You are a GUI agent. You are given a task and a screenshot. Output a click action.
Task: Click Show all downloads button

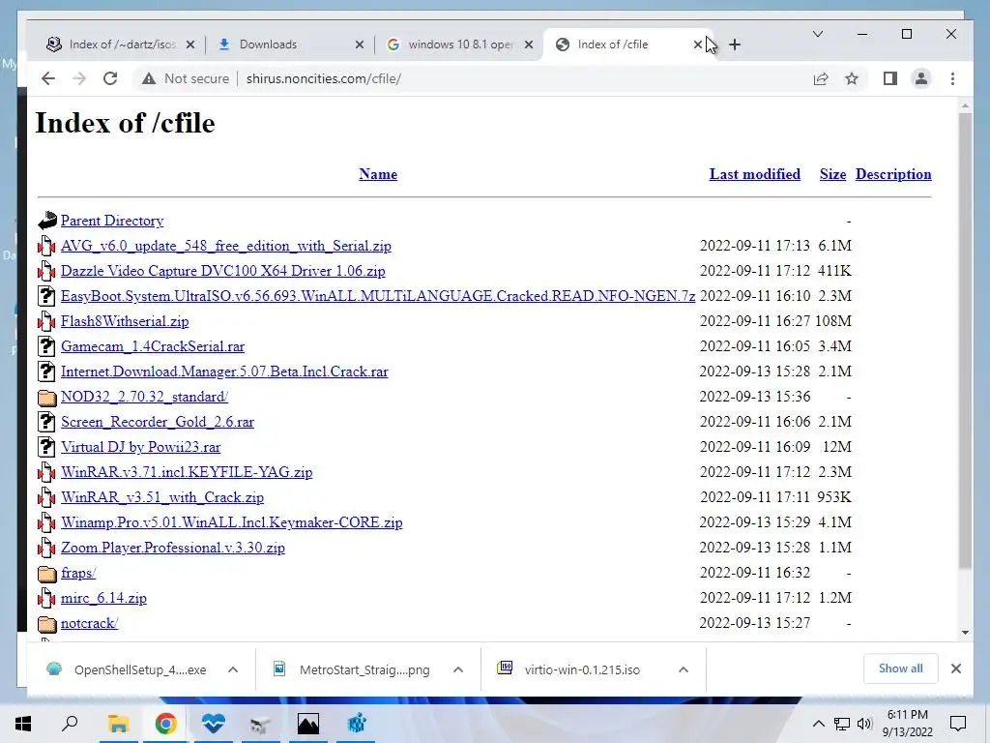tap(900, 669)
